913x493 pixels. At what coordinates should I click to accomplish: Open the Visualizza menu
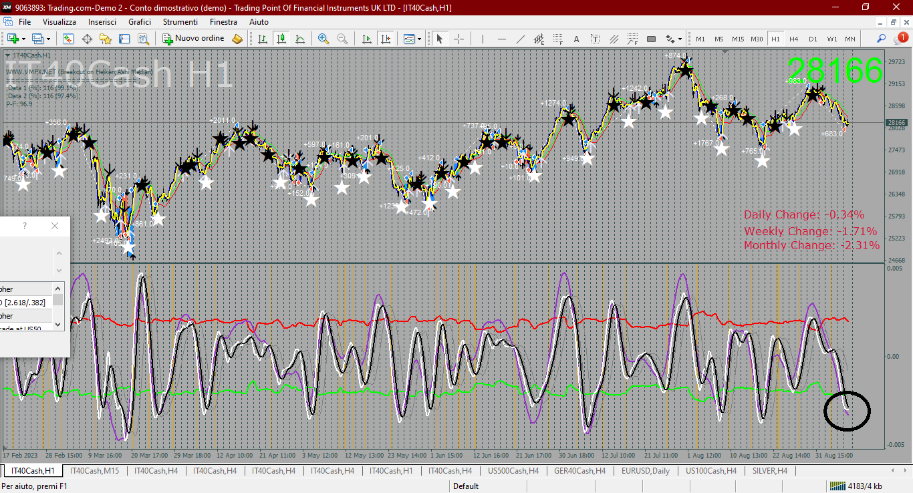point(59,22)
